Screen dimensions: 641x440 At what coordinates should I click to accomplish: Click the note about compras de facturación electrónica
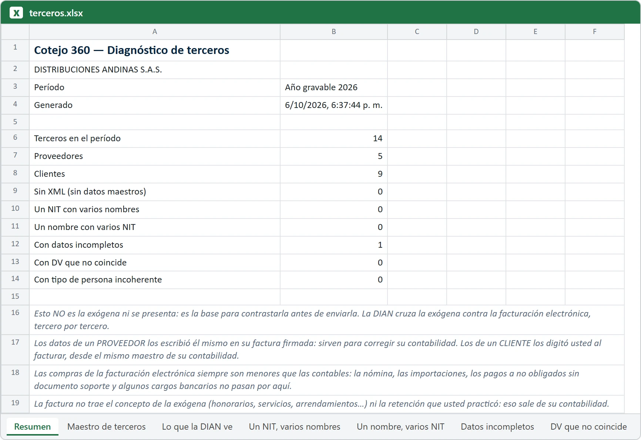327,380
